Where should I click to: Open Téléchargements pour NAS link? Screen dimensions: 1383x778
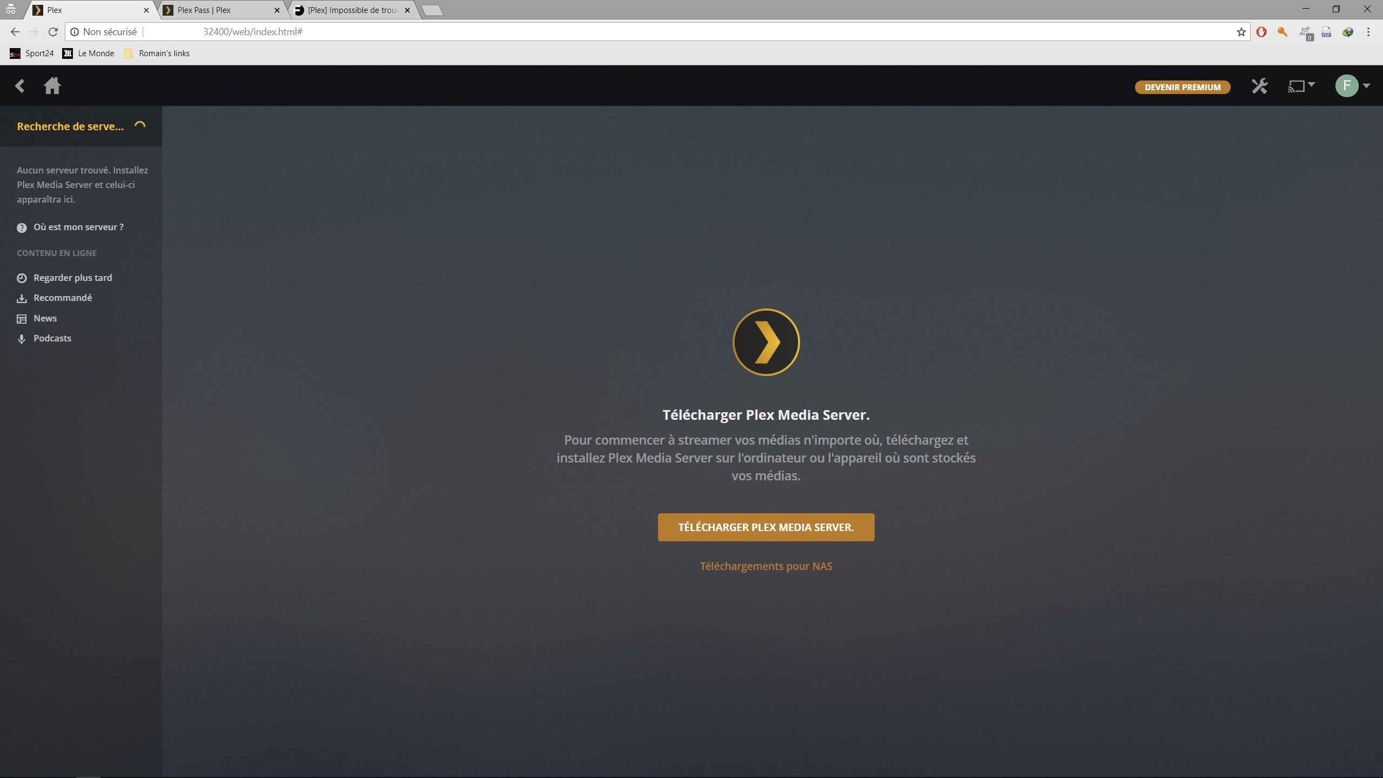(x=766, y=566)
